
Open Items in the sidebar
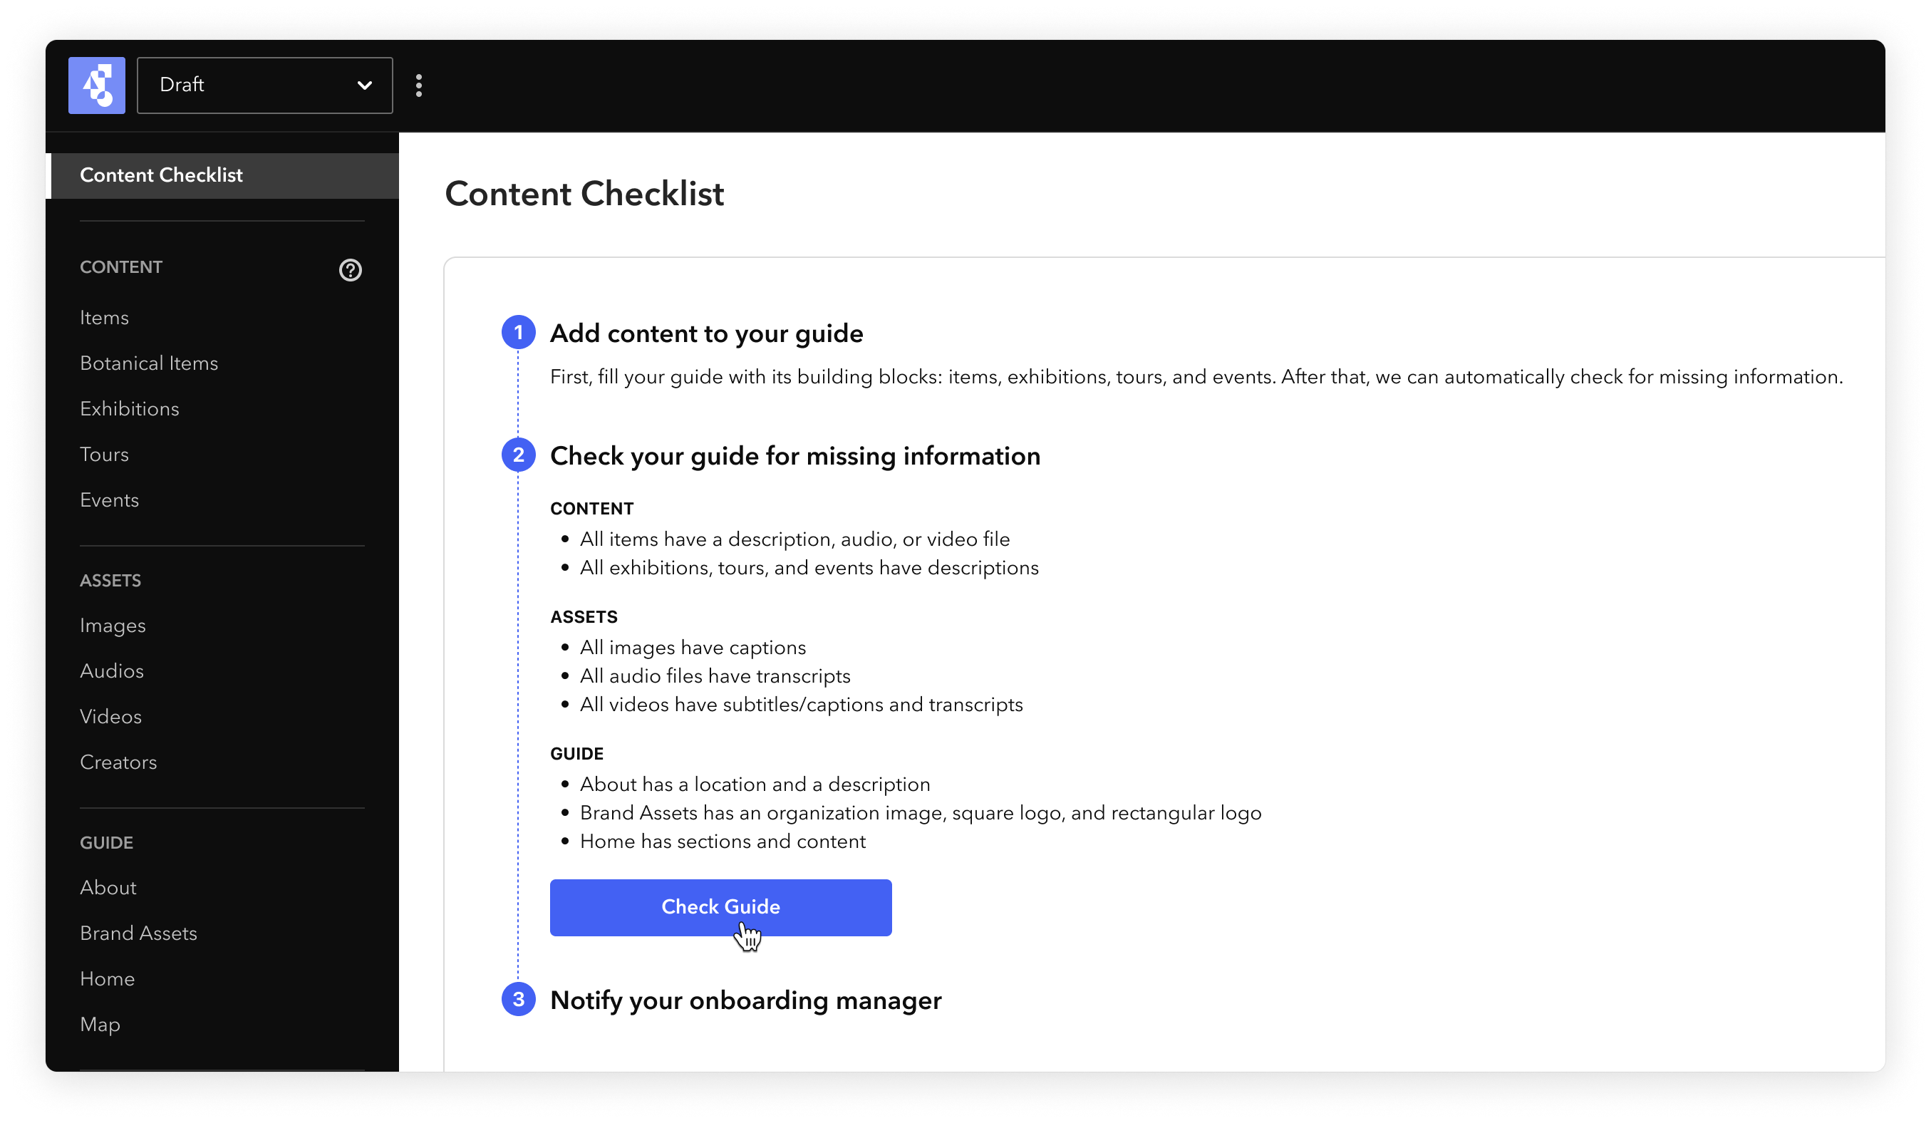point(104,318)
